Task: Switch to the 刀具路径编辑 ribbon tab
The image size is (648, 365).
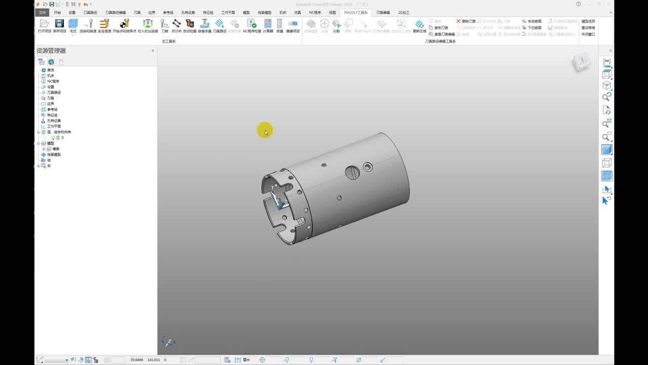Action: pyautogui.click(x=115, y=12)
